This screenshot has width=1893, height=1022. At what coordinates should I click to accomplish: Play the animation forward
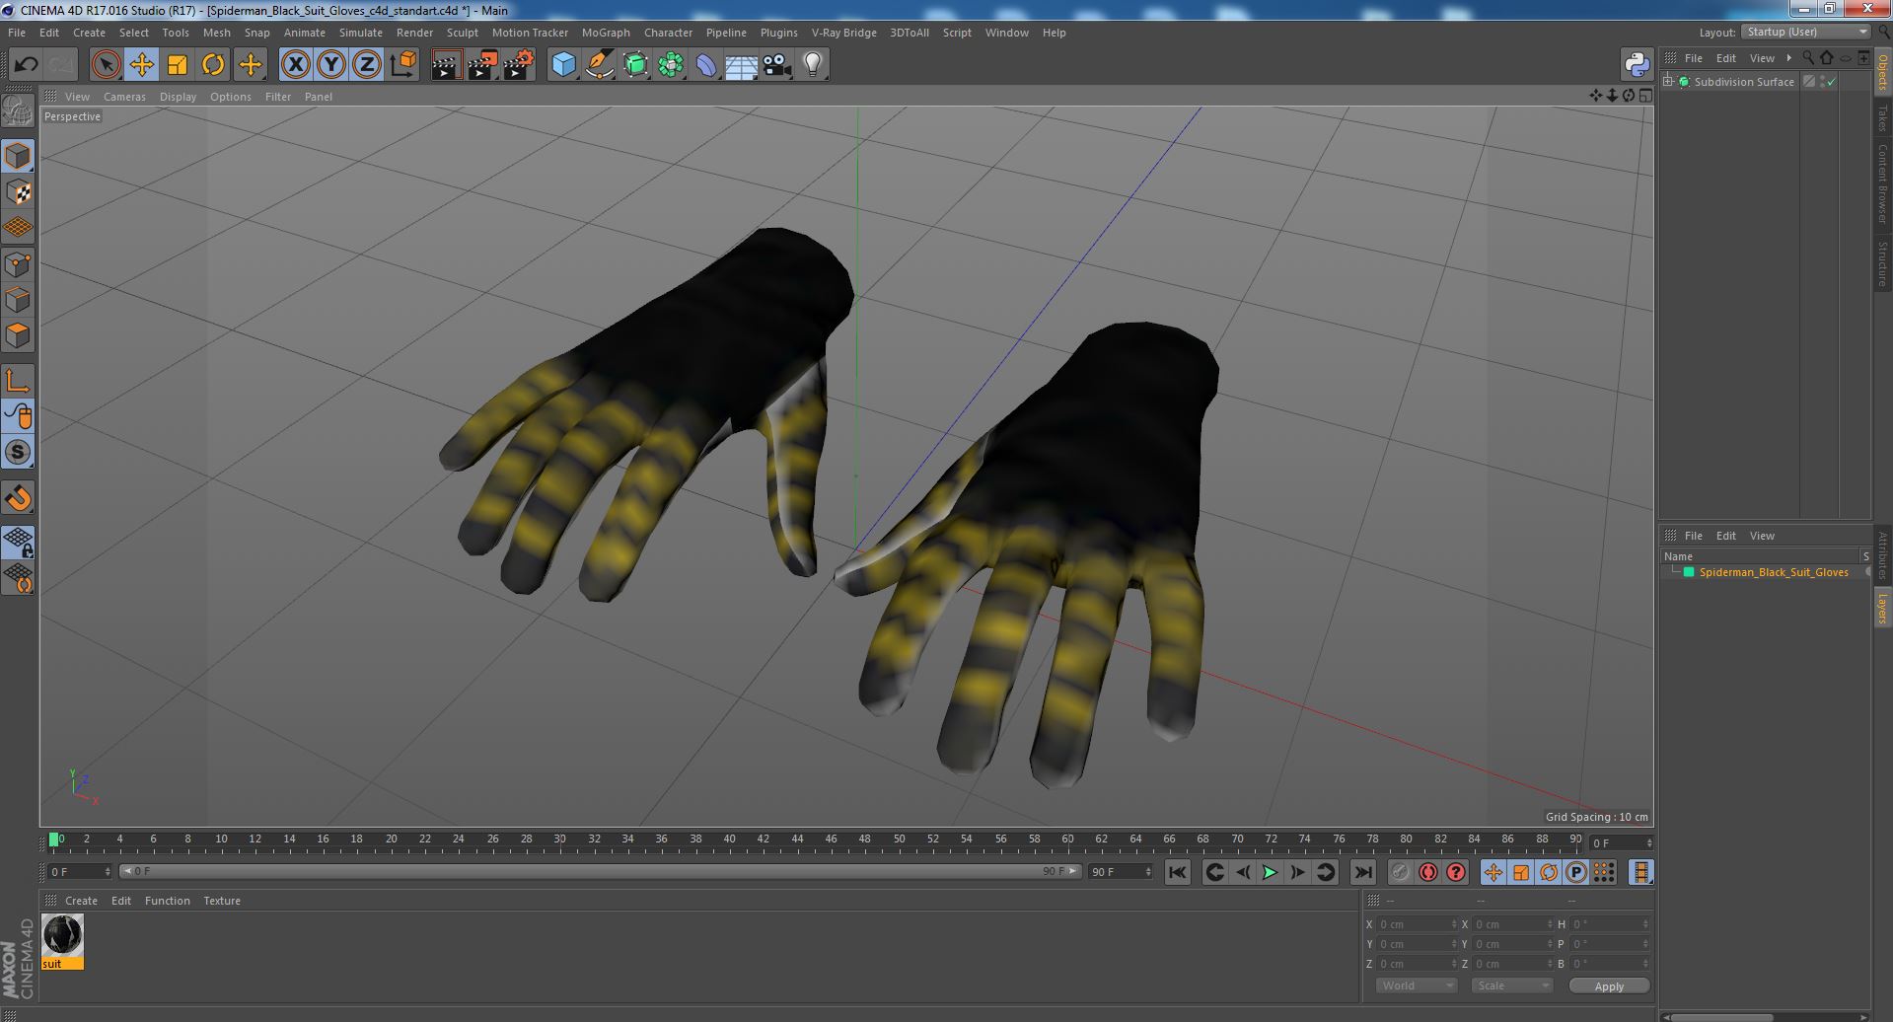tap(1271, 872)
